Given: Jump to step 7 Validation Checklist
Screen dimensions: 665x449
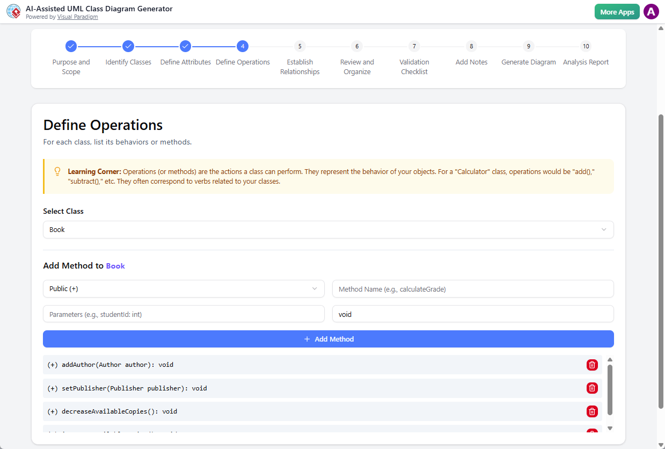Looking at the screenshot, I should (x=414, y=46).
